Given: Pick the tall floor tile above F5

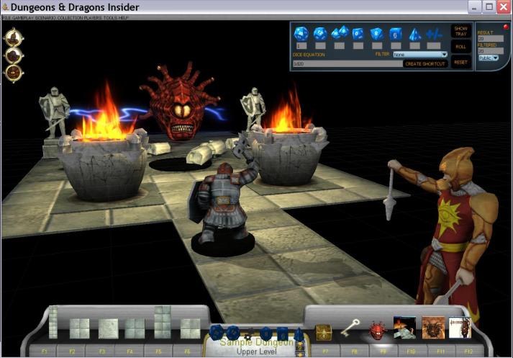Looking at the screenshot, I should pos(163,322).
